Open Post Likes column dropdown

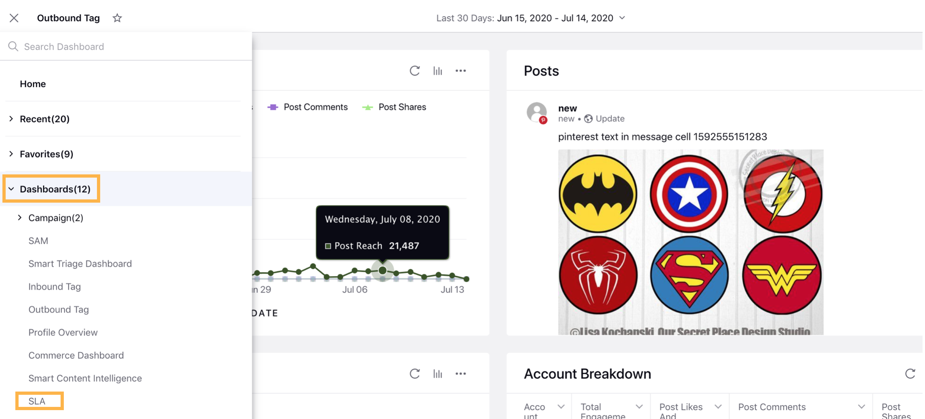(x=718, y=406)
